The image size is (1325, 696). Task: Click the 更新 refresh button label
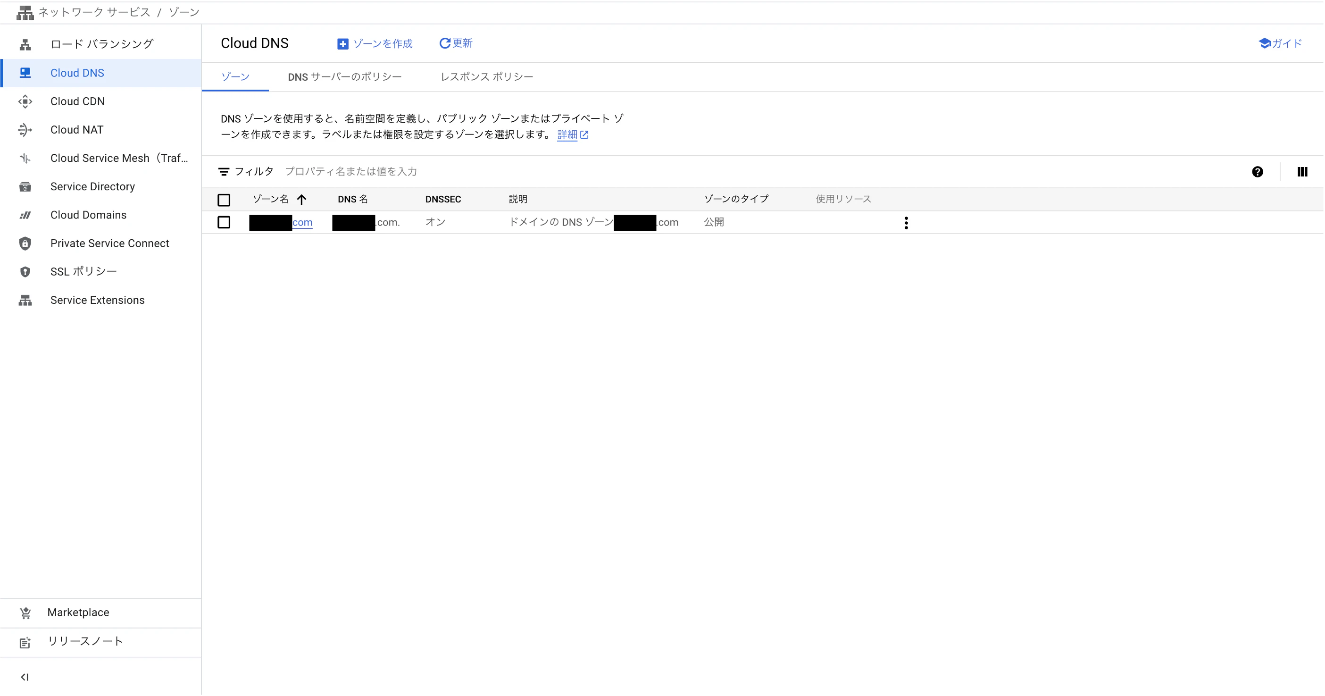(462, 43)
